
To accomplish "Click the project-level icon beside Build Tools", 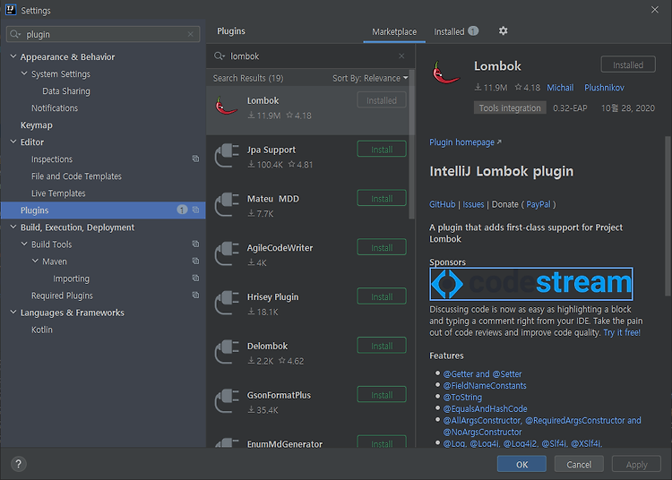I will (x=196, y=244).
